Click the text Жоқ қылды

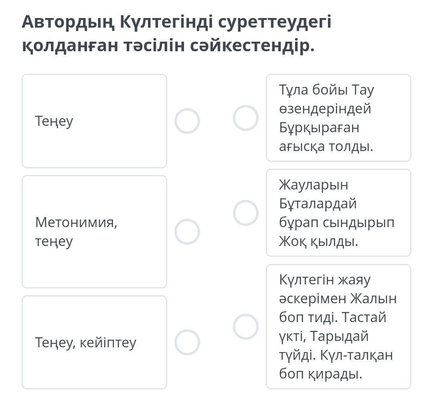click(x=318, y=241)
